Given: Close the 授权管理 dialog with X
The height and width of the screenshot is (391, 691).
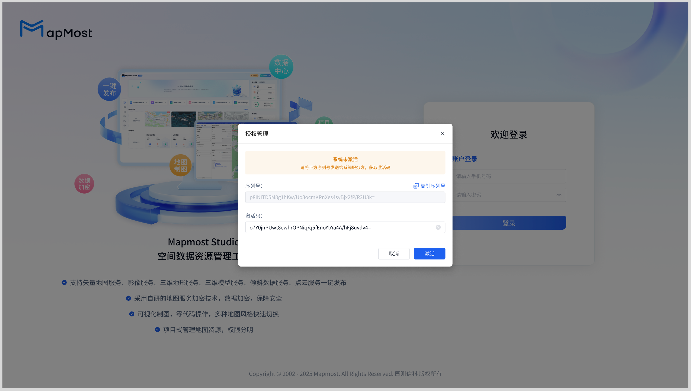Looking at the screenshot, I should [442, 134].
